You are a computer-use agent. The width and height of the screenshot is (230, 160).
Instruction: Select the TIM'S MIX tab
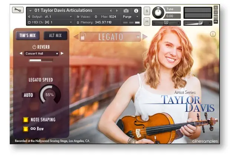(27, 35)
